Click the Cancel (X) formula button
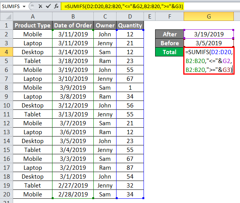Image resolution: width=240 pixels, height=203 pixels. point(40,6)
